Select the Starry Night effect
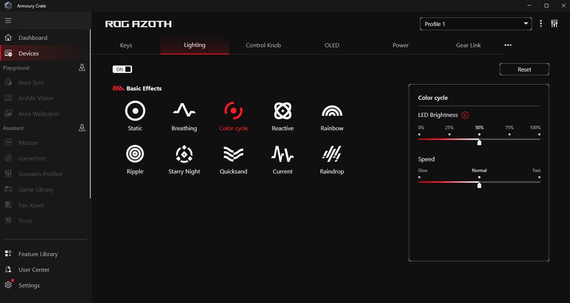 click(x=184, y=154)
